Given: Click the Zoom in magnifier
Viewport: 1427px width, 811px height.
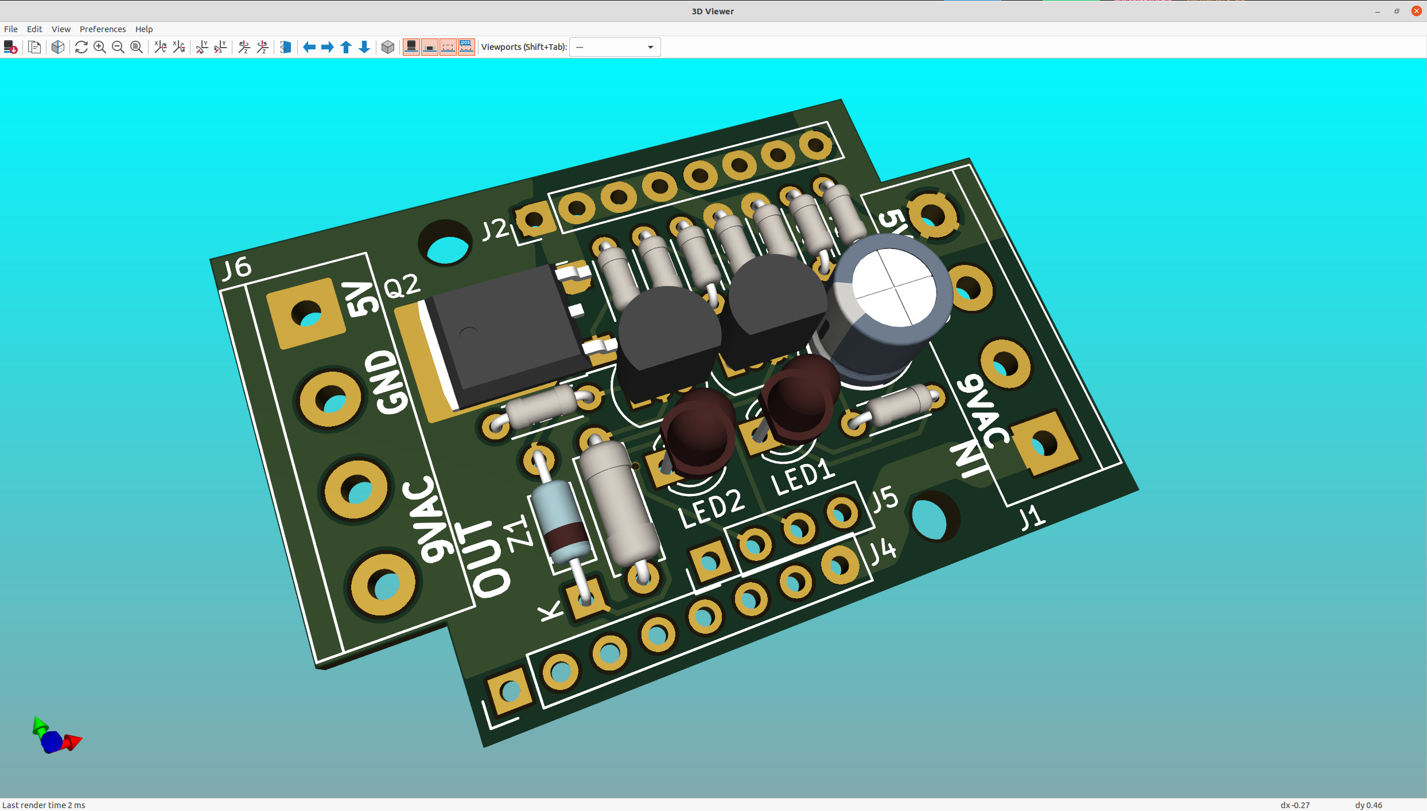Looking at the screenshot, I should [x=100, y=47].
